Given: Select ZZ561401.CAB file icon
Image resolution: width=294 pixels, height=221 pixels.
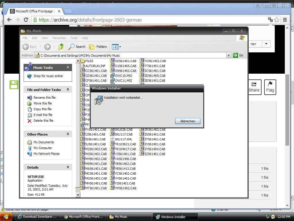Looking at the screenshot, I should pyautogui.click(x=142, y=154).
